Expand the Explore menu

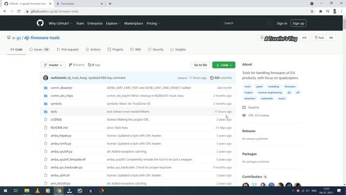(x=113, y=23)
